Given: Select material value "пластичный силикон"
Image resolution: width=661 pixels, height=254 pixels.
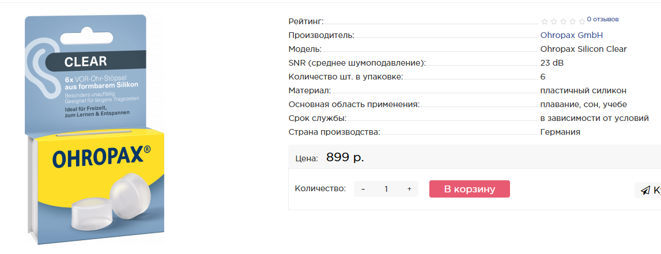Looking at the screenshot, I should click(x=583, y=90).
